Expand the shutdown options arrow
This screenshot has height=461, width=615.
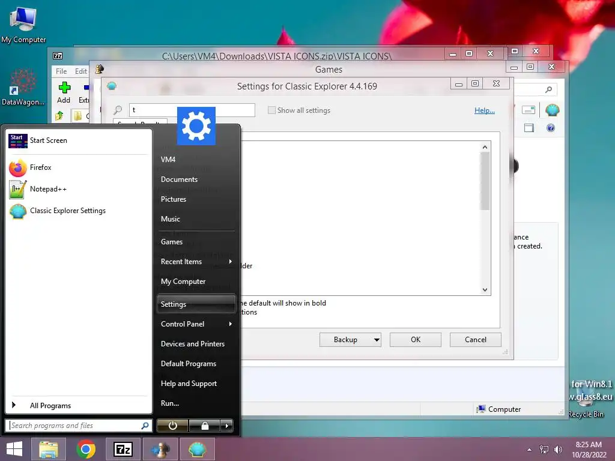[226, 426]
